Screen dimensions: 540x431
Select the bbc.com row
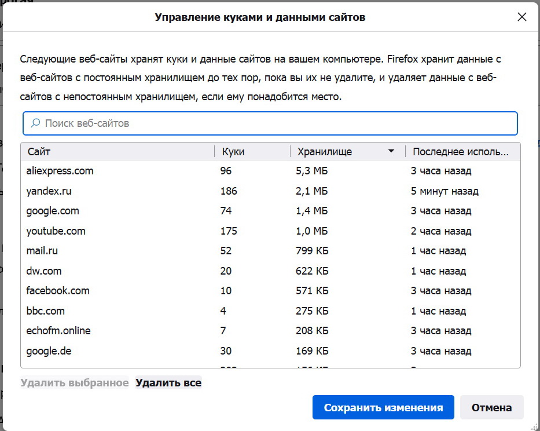click(x=270, y=311)
